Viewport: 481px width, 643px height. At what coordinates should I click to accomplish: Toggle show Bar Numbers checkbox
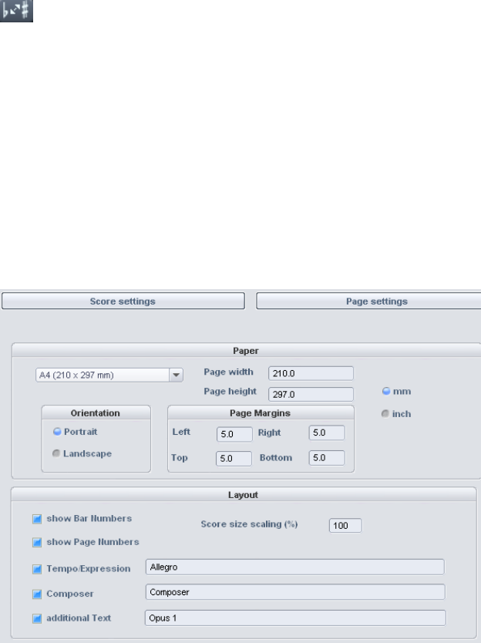37,519
